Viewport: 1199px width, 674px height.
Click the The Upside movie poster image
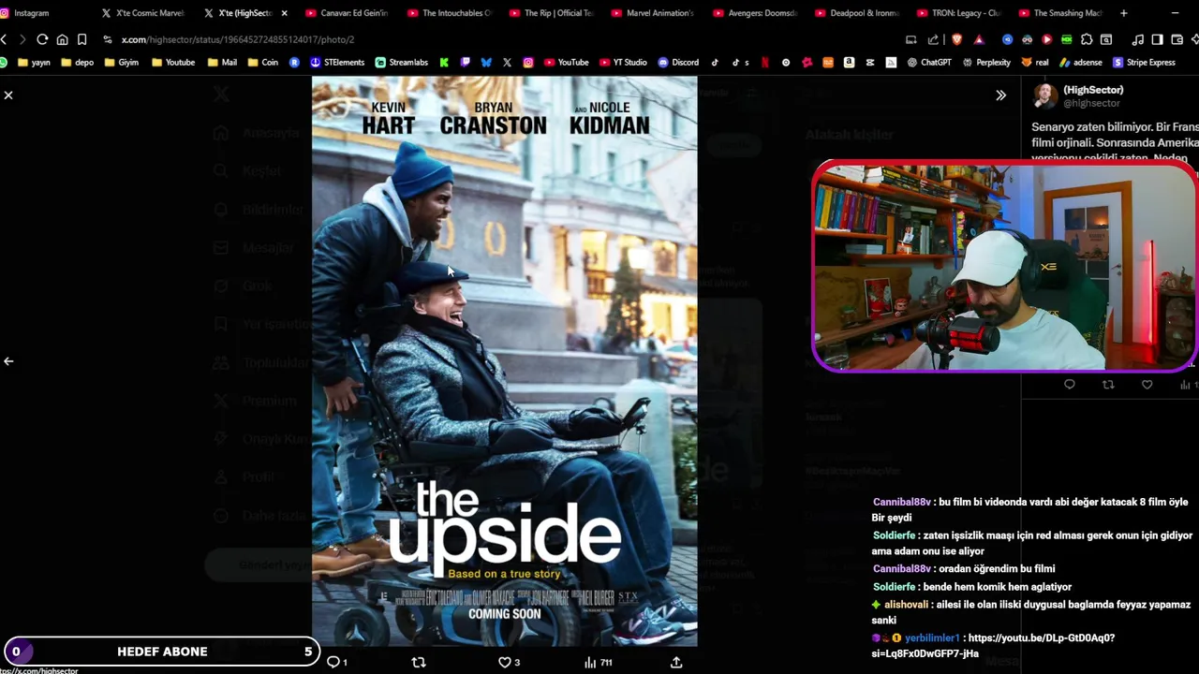click(x=504, y=361)
